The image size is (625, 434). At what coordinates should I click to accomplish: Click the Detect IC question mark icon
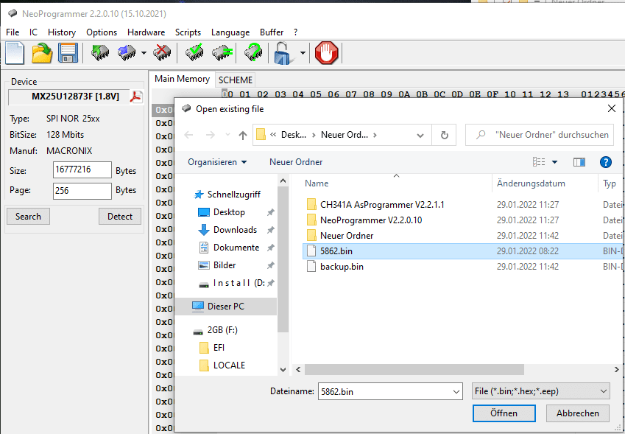point(253,52)
